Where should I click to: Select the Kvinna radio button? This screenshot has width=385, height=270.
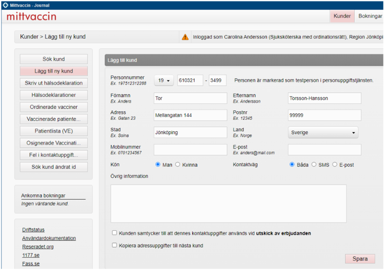tap(178, 165)
